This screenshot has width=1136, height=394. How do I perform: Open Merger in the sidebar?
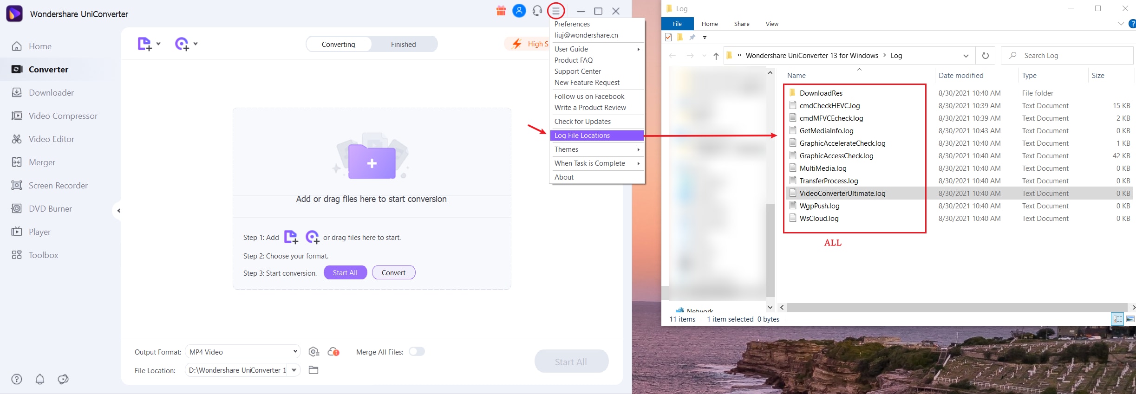click(x=33, y=162)
